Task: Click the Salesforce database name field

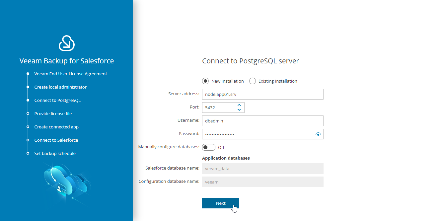Action: click(263, 169)
